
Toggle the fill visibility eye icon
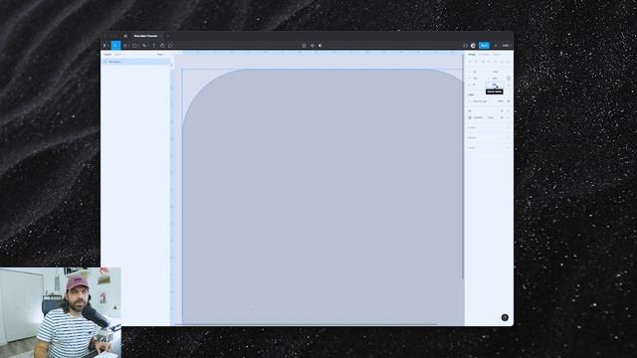click(502, 117)
